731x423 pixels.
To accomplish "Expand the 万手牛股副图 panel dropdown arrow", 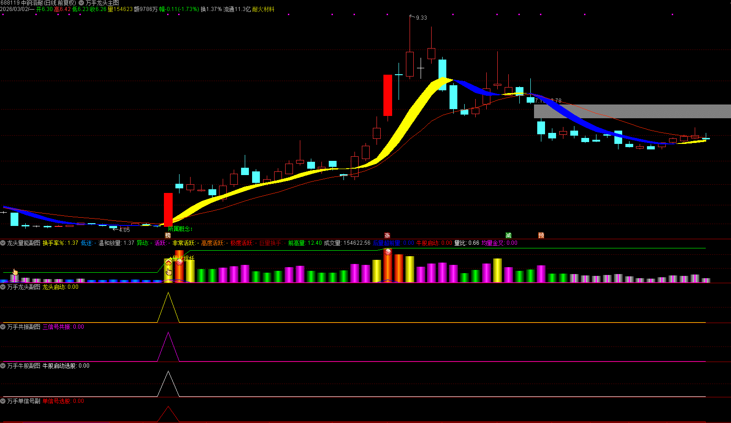I will (x=3, y=366).
